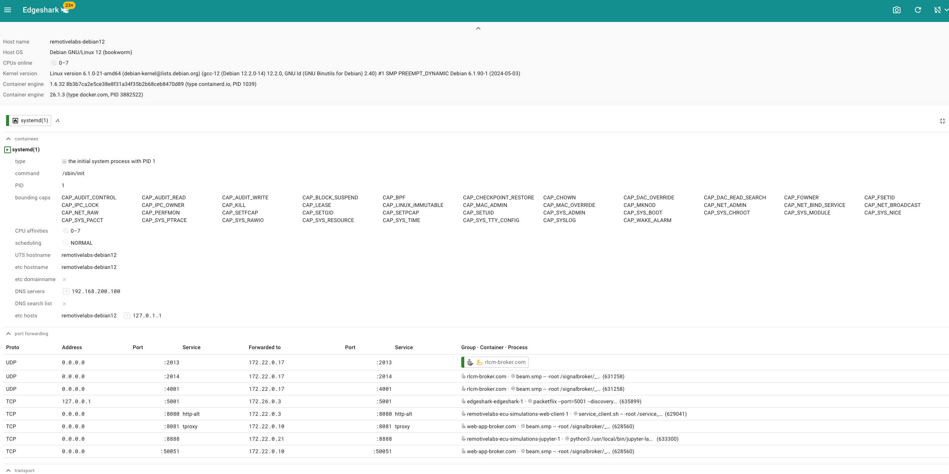Open the auto-refresh interval dropdown arrow
This screenshot has width=949, height=474.
click(946, 10)
